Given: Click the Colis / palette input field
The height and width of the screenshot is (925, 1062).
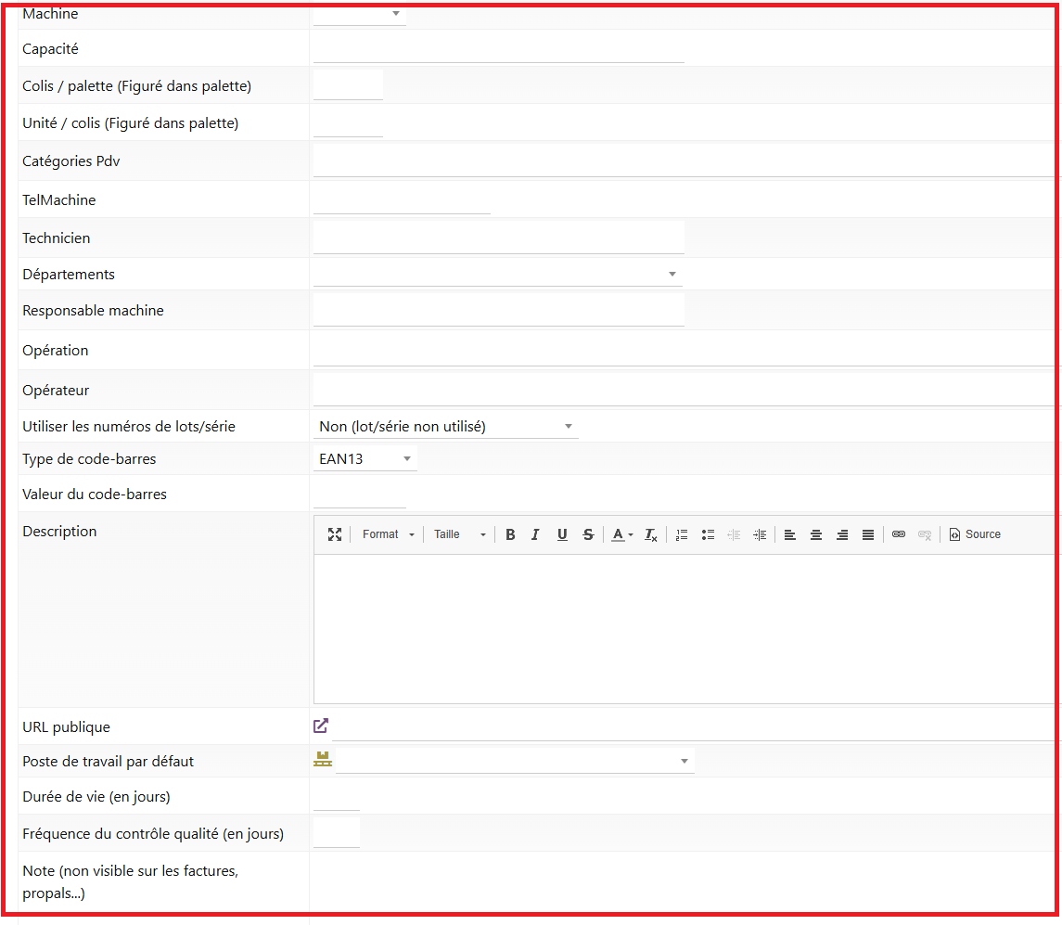Looking at the screenshot, I should coord(348,84).
